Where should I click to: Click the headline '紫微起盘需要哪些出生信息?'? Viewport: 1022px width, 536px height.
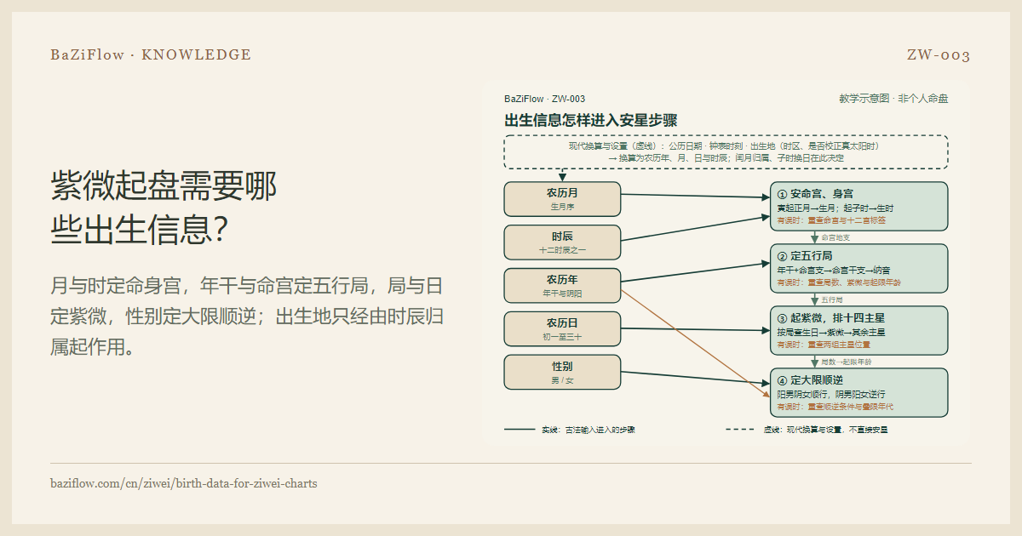164,208
